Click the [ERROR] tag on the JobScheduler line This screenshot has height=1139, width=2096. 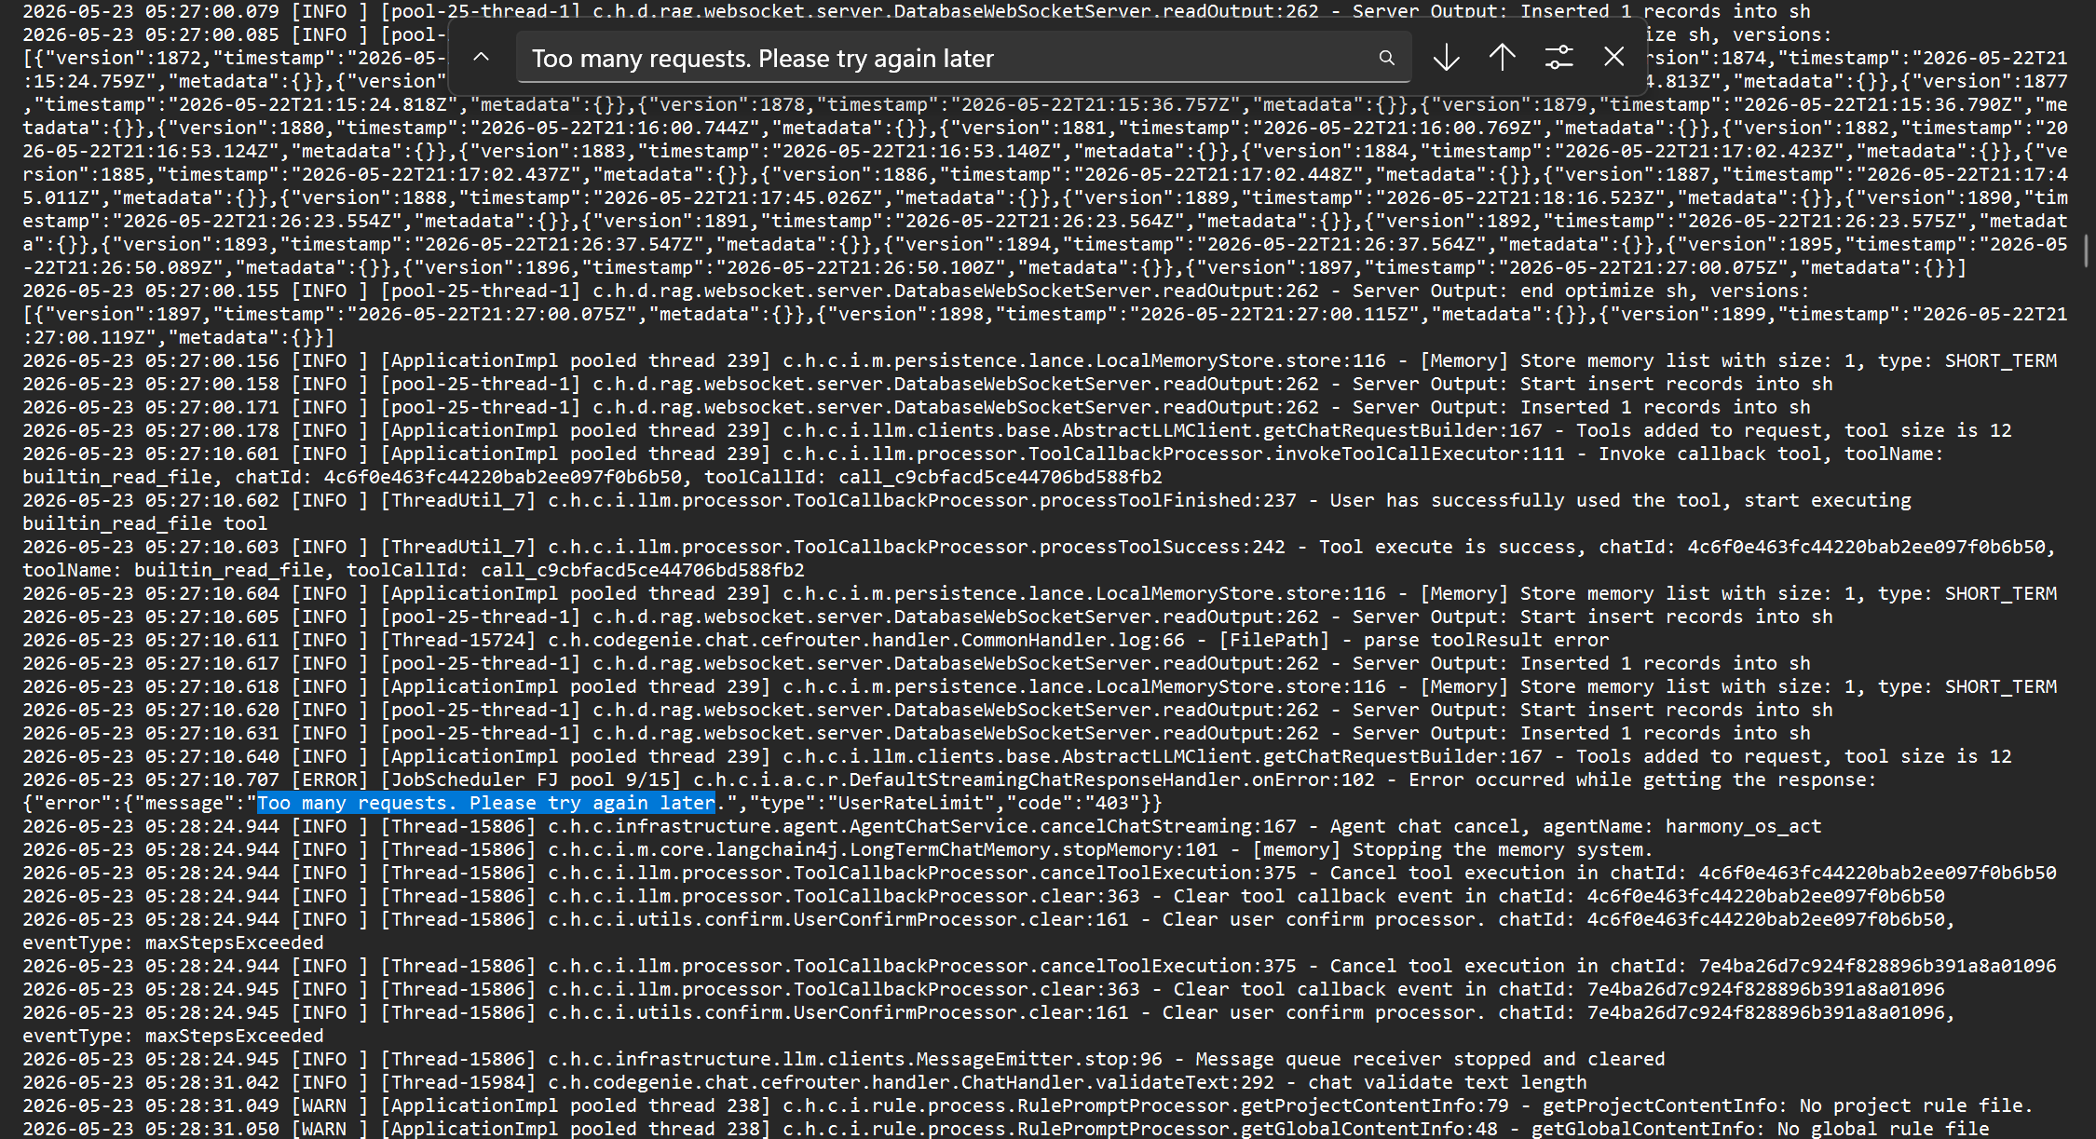click(x=324, y=780)
